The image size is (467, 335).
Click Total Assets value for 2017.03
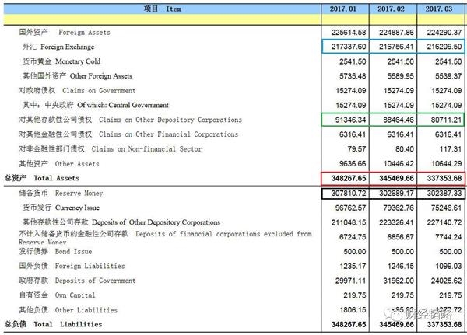[442, 179]
